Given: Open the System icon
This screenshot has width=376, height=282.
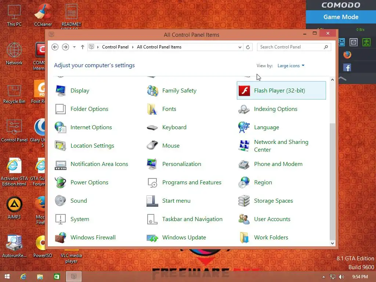Looking at the screenshot, I should point(61,219).
